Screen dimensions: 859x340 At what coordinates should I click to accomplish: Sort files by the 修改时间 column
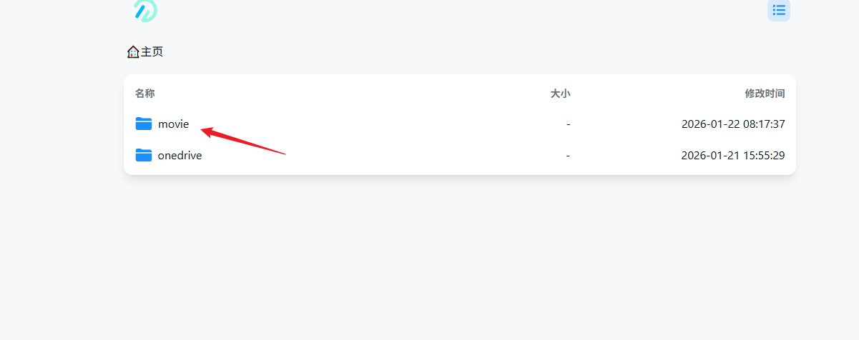(x=765, y=94)
